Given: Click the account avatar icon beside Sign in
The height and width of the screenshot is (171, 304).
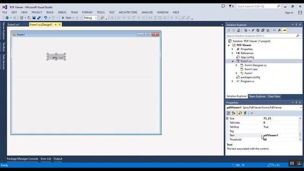Looking at the screenshot, I should [x=300, y=13].
